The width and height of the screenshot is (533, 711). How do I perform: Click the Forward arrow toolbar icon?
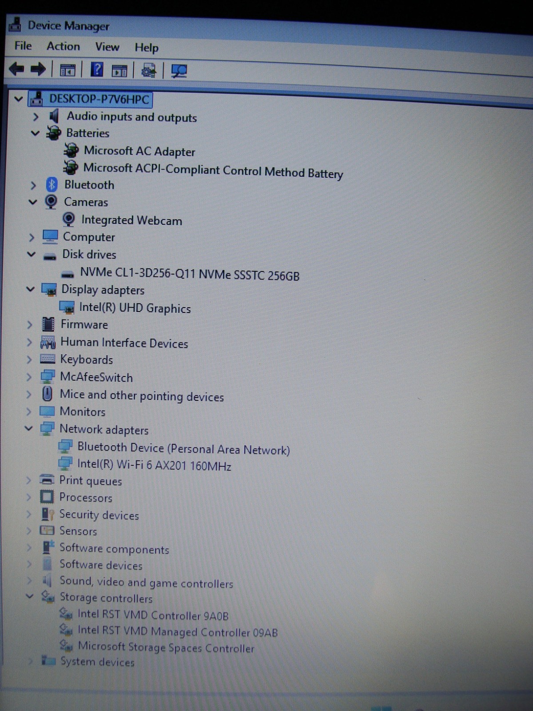pyautogui.click(x=38, y=69)
